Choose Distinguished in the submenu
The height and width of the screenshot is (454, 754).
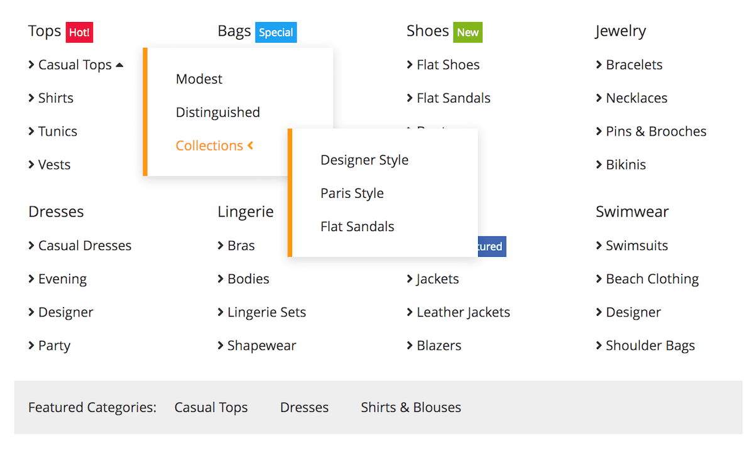point(218,112)
